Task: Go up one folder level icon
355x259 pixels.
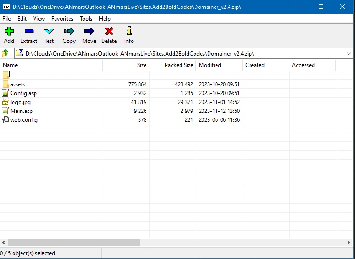Action: click(6, 53)
